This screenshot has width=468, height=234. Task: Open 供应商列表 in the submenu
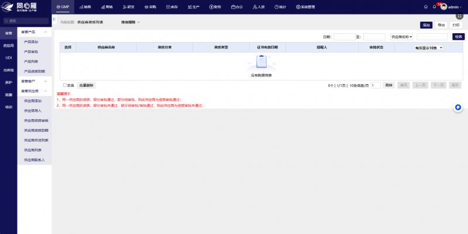pyautogui.click(x=33, y=150)
